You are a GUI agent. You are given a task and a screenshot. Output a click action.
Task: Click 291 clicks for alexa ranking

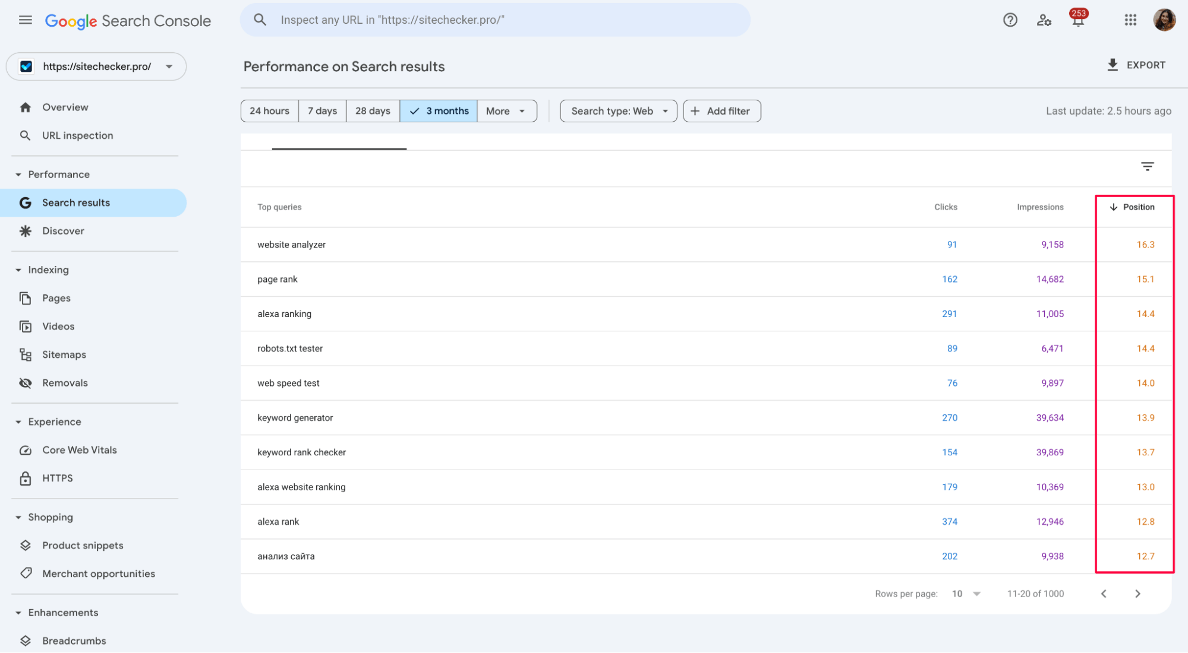tap(949, 314)
